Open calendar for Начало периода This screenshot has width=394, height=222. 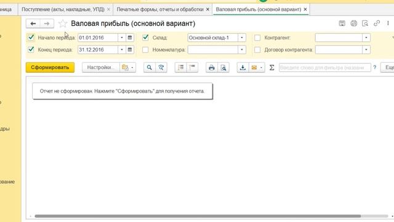click(130, 38)
